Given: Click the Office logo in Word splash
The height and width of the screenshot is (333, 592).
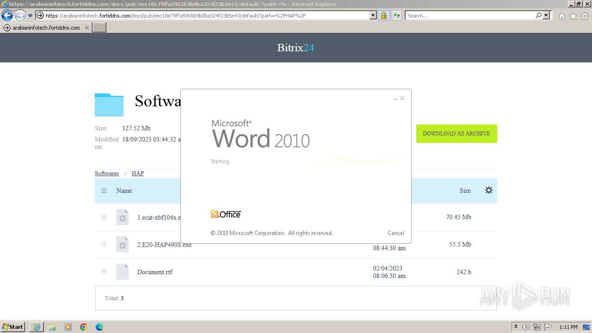Looking at the screenshot, I should pyautogui.click(x=226, y=214).
